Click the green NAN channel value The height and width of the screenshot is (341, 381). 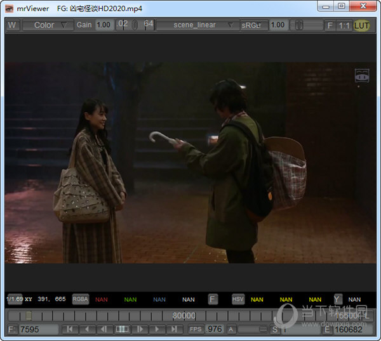[x=130, y=300]
